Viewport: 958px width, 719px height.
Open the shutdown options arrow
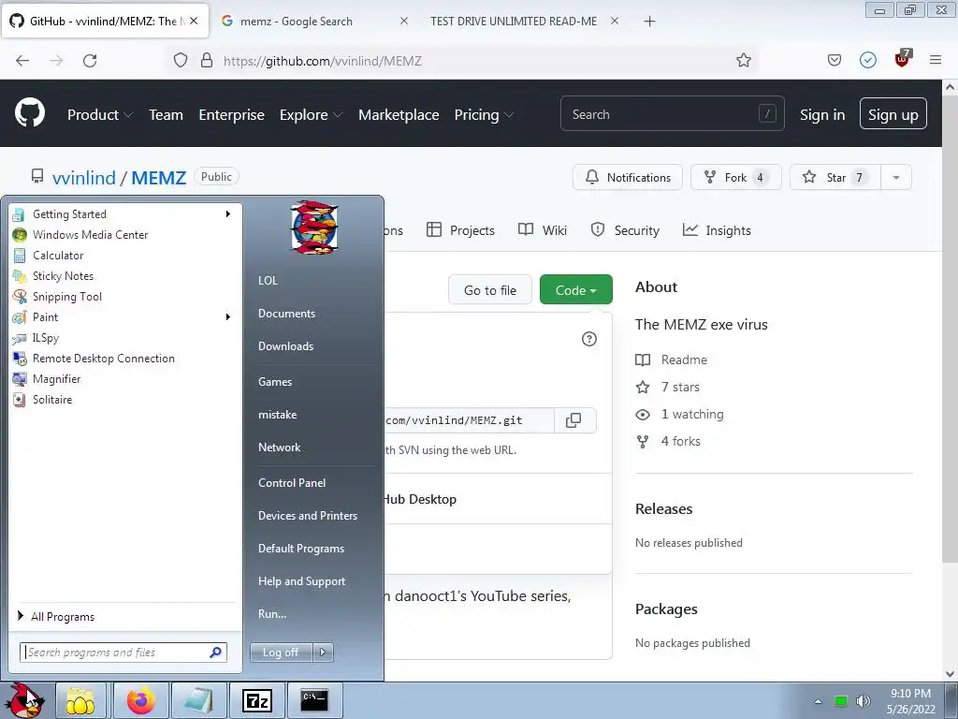pyautogui.click(x=323, y=653)
